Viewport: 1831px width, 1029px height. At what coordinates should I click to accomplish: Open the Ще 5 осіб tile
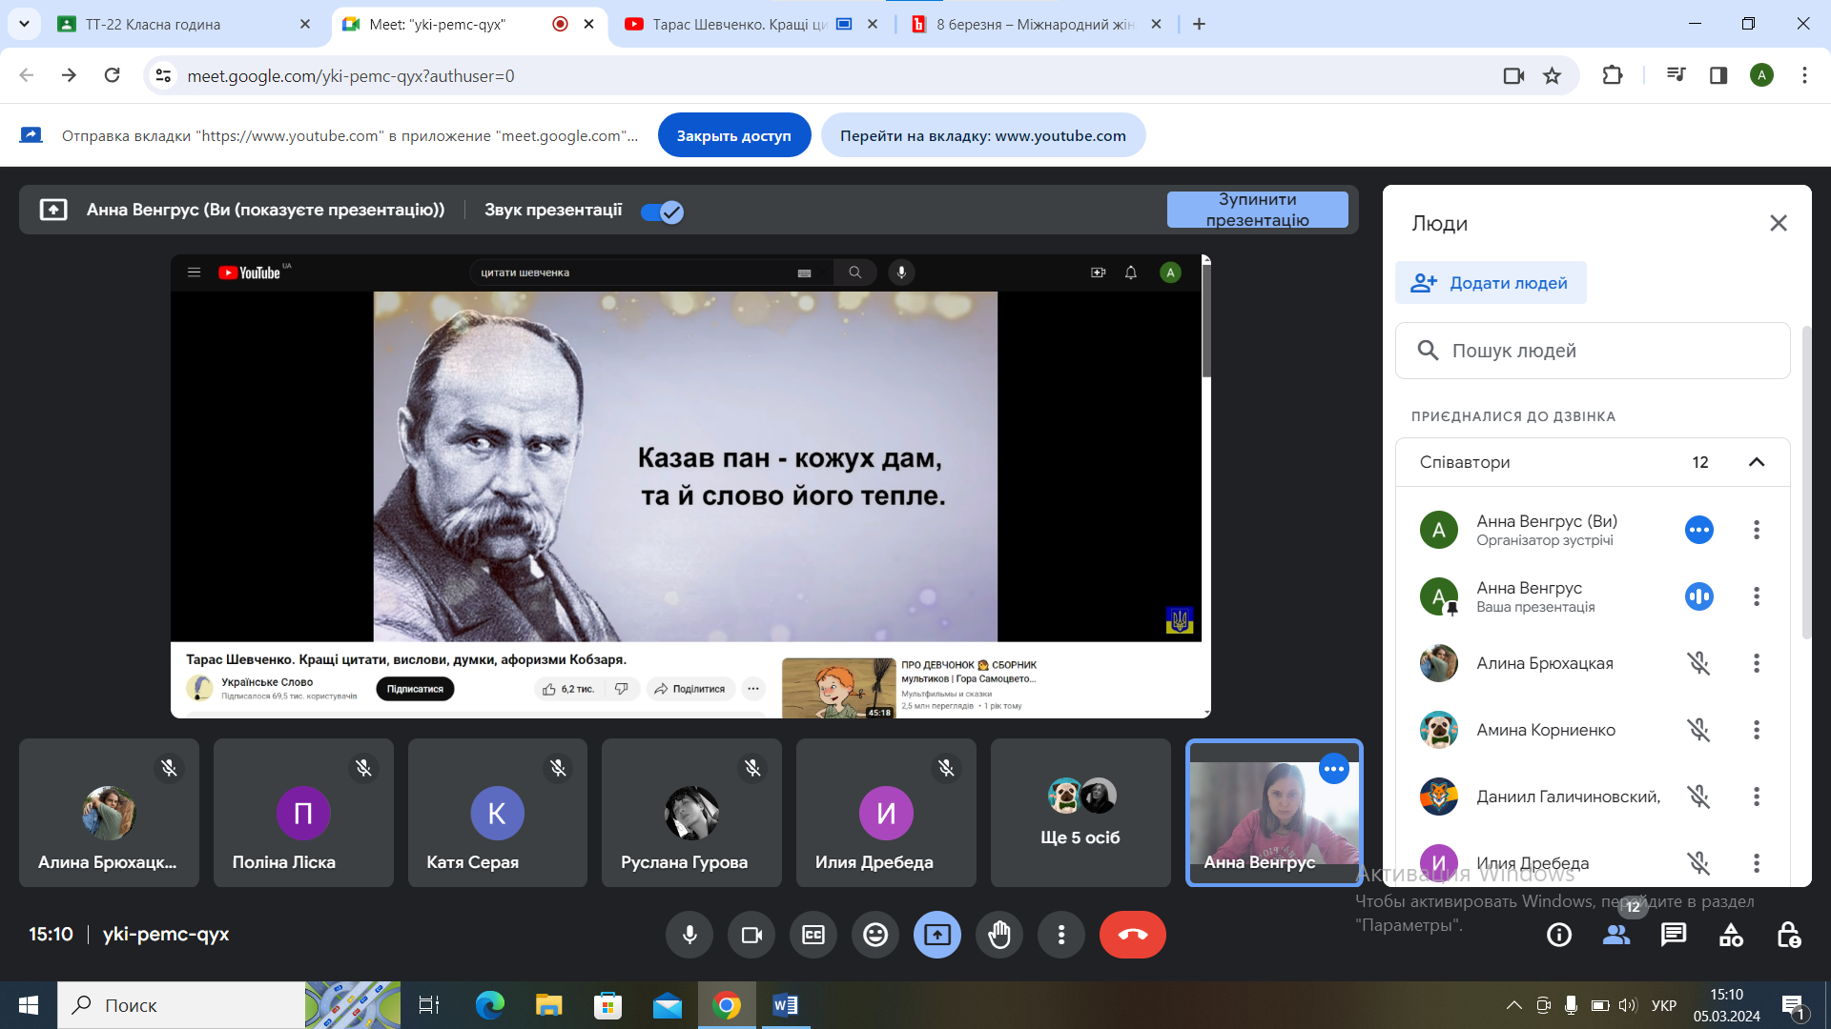pos(1080,813)
